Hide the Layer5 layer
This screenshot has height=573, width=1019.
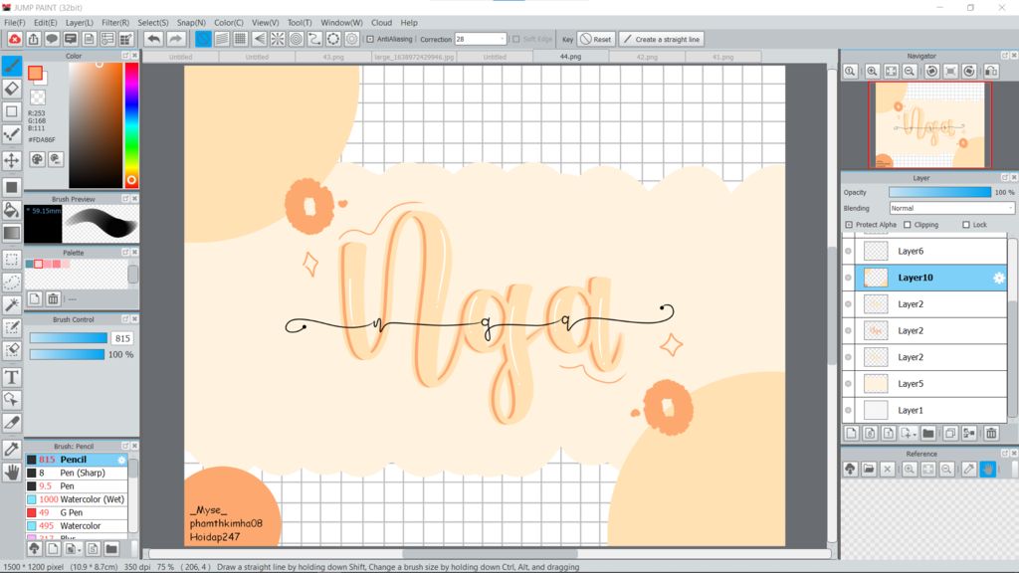tap(848, 383)
